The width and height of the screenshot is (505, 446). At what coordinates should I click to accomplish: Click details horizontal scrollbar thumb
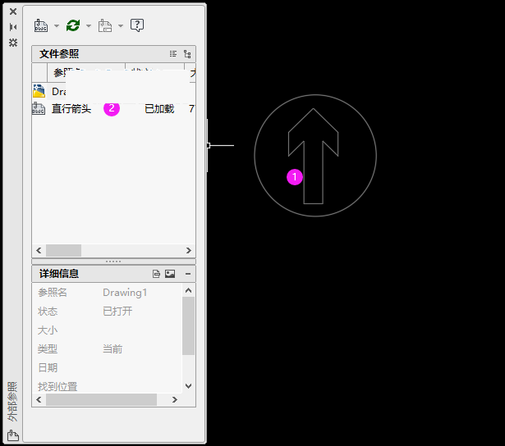coord(101,400)
